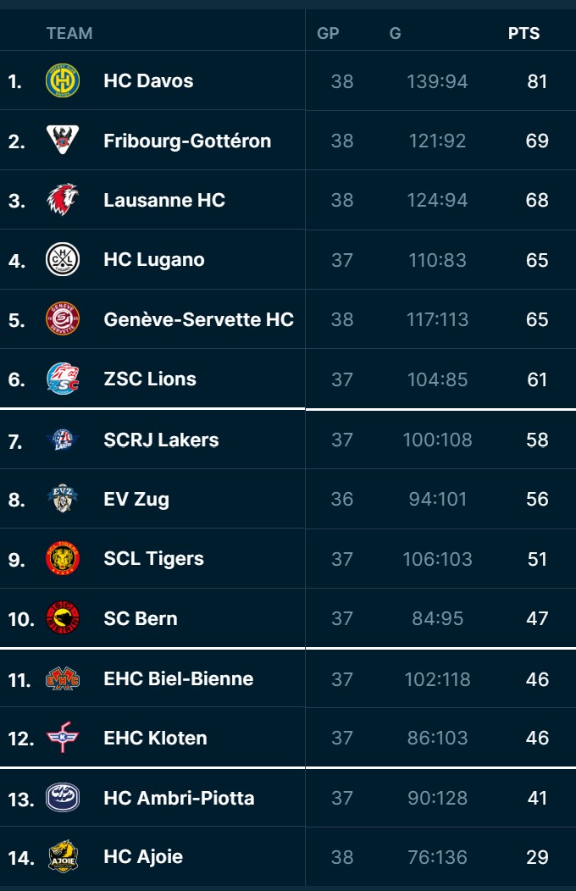This screenshot has height=891, width=576.
Task: Sort standings by GP column header
Action: point(328,34)
